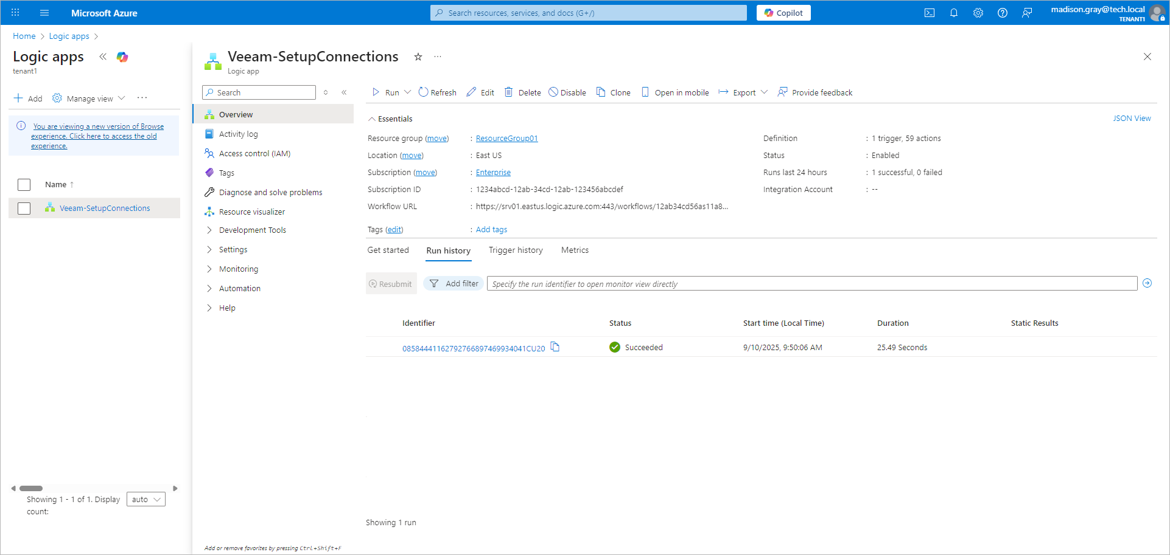Focus the run identifier input field
Screen dimensions: 1170x555
812,283
